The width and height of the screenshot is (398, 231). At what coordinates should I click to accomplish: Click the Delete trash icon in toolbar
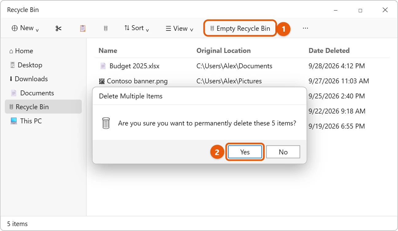coord(106,28)
